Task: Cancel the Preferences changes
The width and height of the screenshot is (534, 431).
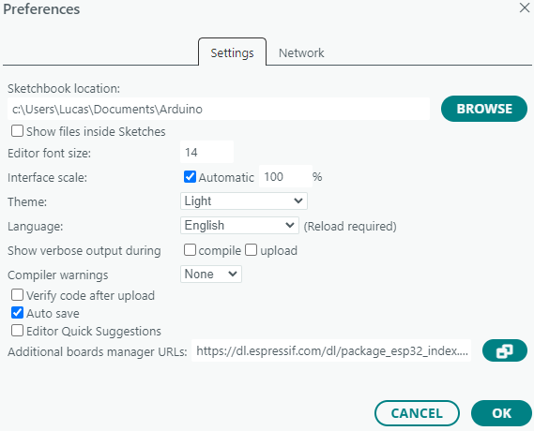Action: [x=417, y=413]
